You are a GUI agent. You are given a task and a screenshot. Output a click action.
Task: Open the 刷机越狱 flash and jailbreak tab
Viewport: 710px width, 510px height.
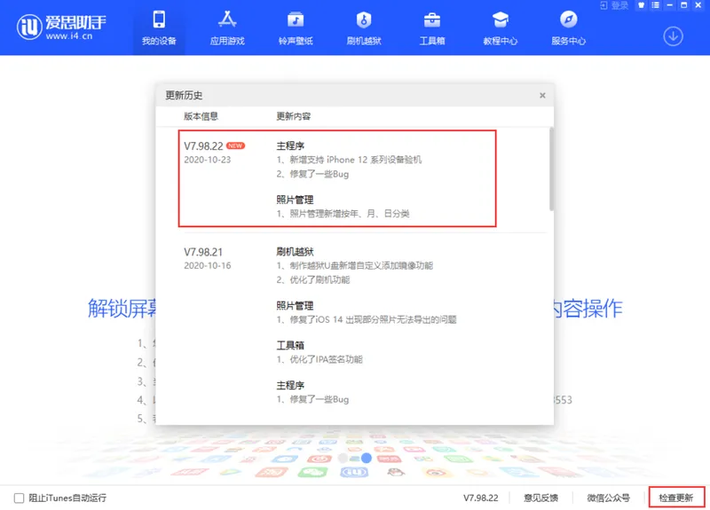(x=364, y=28)
